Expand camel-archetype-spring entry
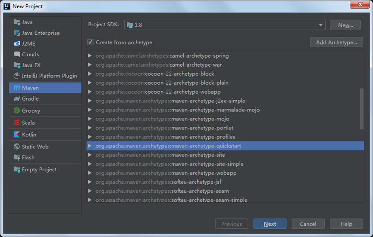 tap(90, 56)
